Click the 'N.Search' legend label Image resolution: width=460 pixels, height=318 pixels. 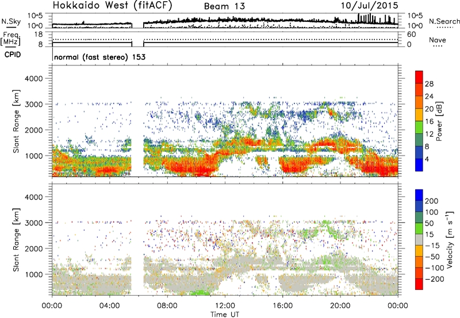444,21
